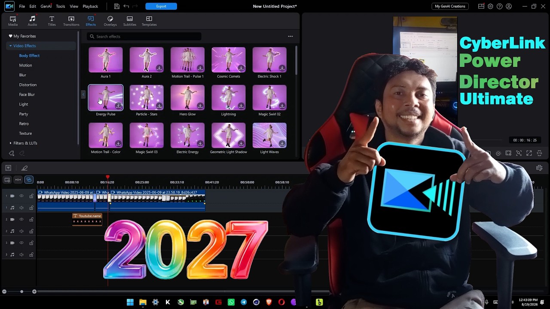Open the help question mark icon
The width and height of the screenshot is (550, 309).
click(x=500, y=6)
